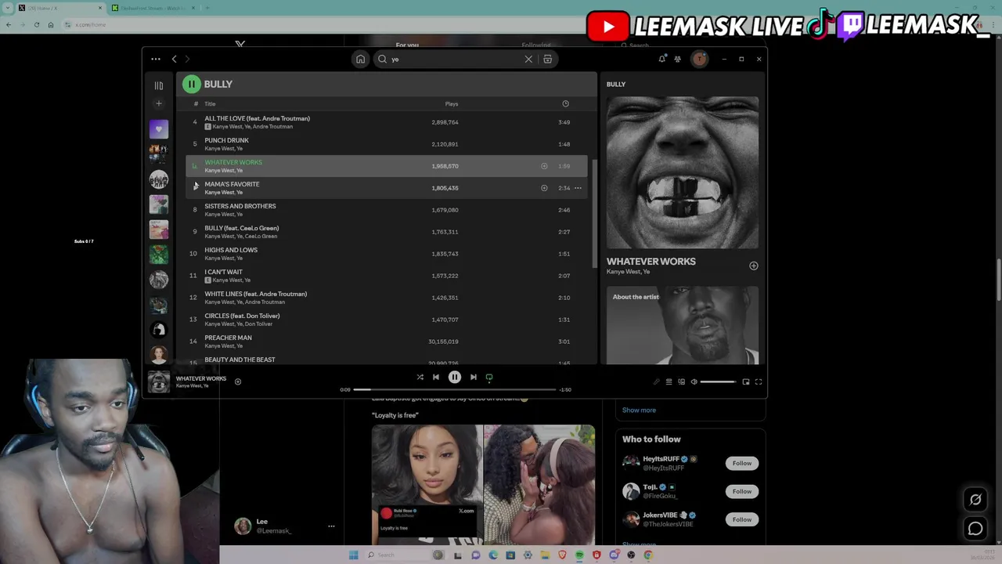Play MAMA'S FAVORITE track
The height and width of the screenshot is (564, 1002).
(x=195, y=186)
